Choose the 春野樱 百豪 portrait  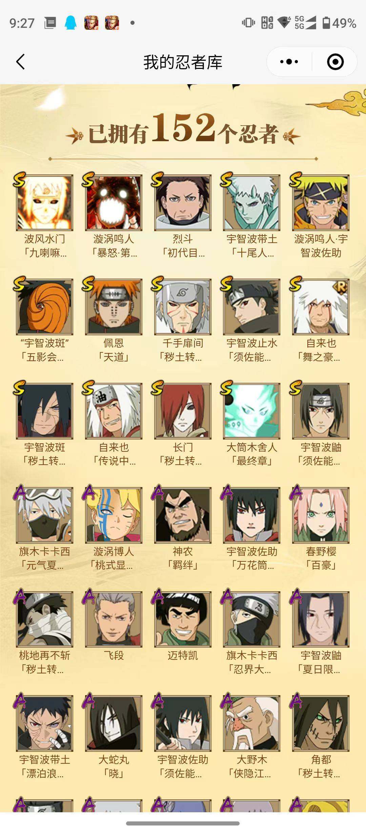tap(321, 515)
